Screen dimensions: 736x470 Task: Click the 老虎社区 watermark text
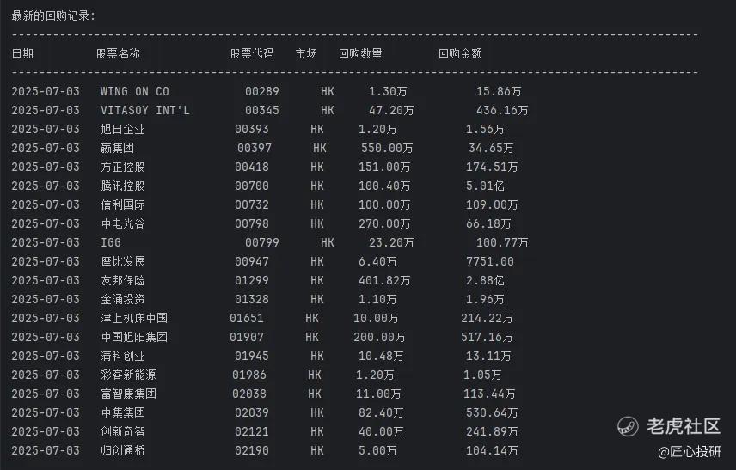click(x=683, y=426)
